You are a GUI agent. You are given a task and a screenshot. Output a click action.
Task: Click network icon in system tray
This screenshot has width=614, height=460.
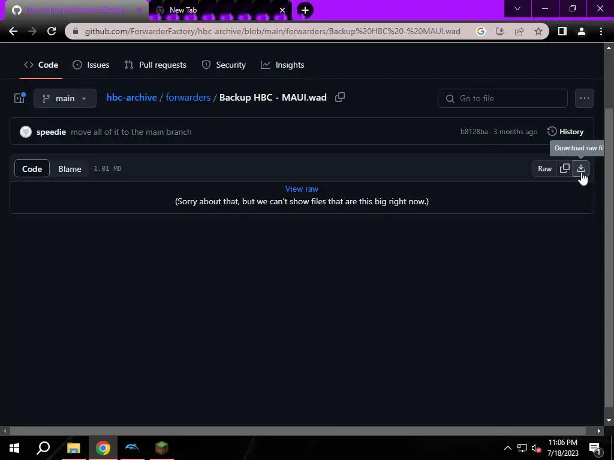[x=522, y=448]
